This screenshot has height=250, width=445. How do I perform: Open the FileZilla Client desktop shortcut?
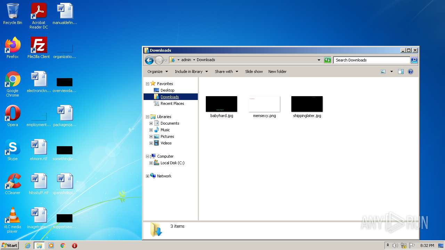tap(39, 48)
